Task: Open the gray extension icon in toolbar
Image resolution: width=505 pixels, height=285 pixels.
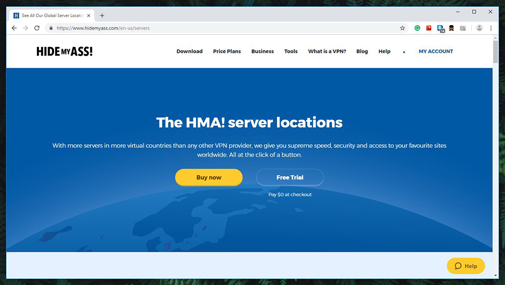Action: click(x=463, y=28)
